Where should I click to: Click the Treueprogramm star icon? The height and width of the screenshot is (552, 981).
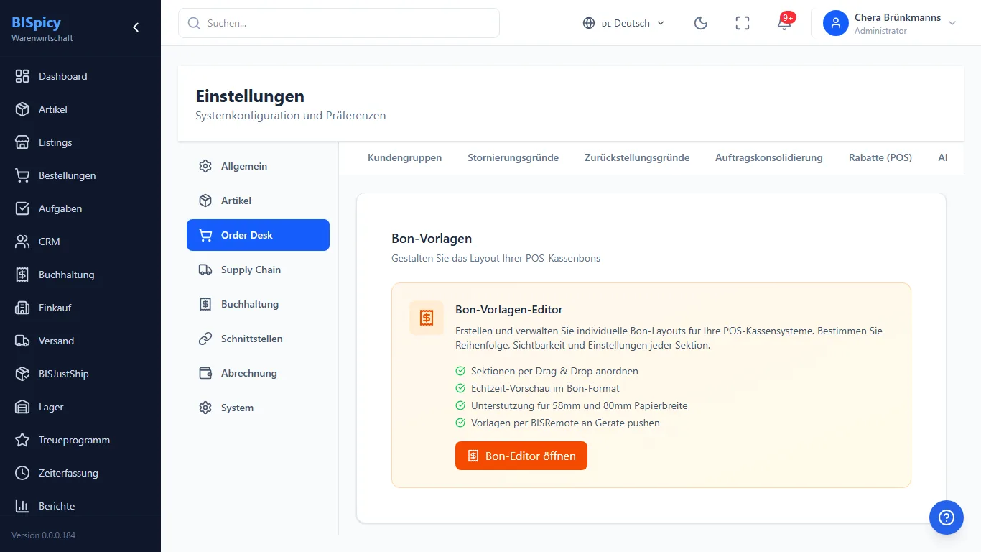[x=22, y=440]
